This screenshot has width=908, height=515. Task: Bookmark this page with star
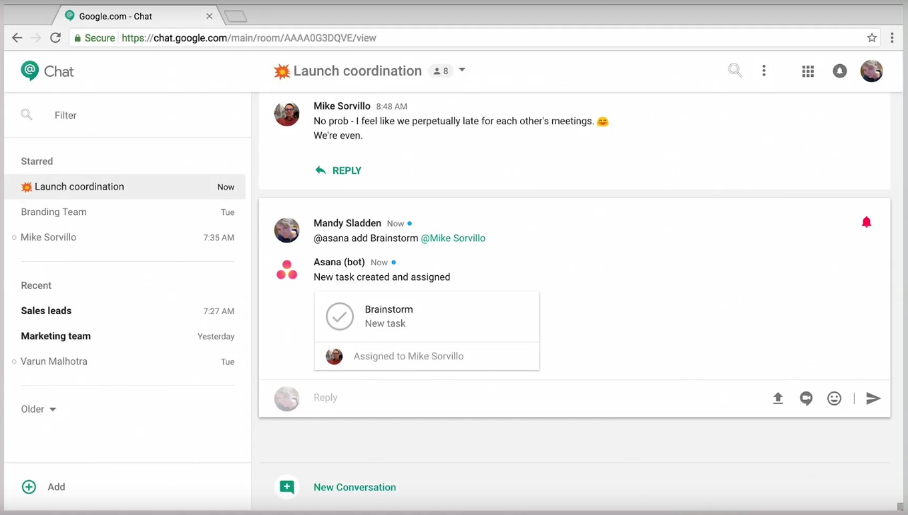pyautogui.click(x=872, y=38)
